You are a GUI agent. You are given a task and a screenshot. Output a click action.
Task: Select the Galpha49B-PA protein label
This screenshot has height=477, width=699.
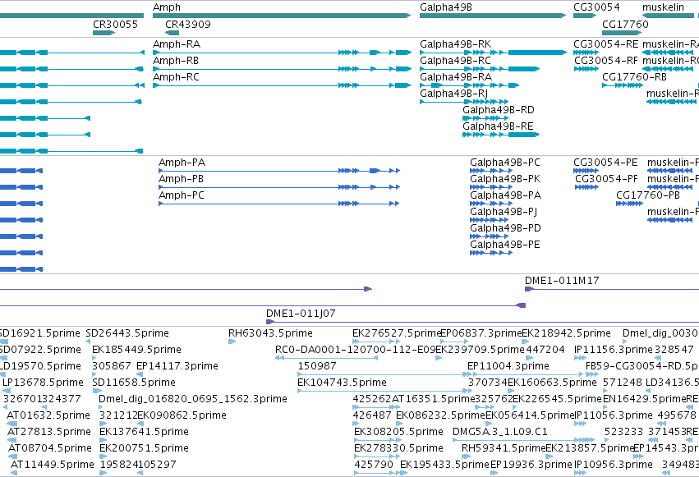pos(505,195)
